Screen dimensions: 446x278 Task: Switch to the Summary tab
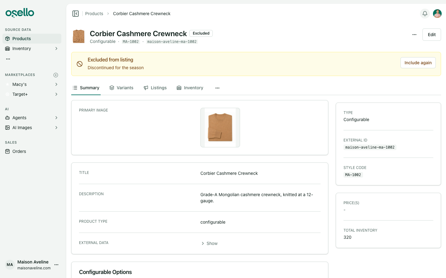[86, 88]
